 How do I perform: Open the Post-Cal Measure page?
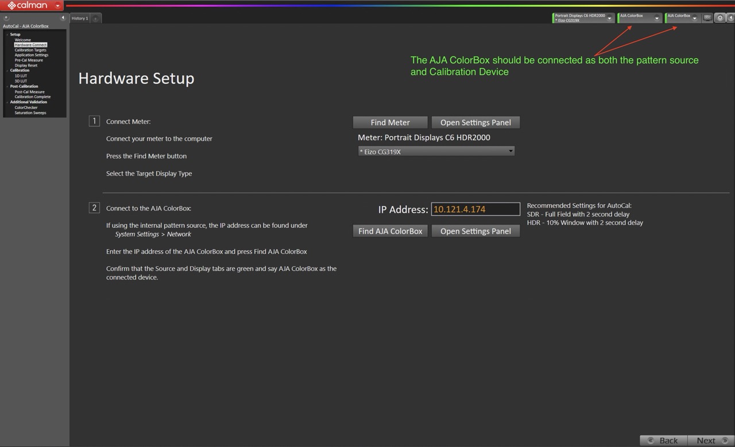[29, 92]
